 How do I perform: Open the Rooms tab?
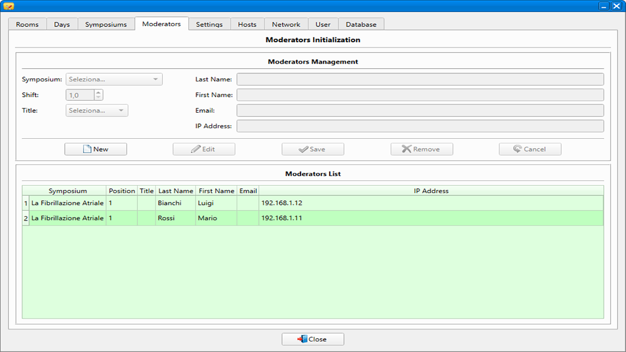click(x=27, y=24)
